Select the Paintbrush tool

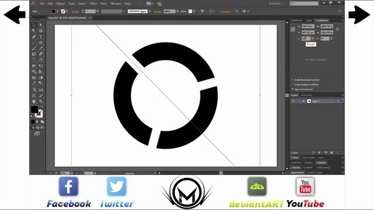pos(34,48)
